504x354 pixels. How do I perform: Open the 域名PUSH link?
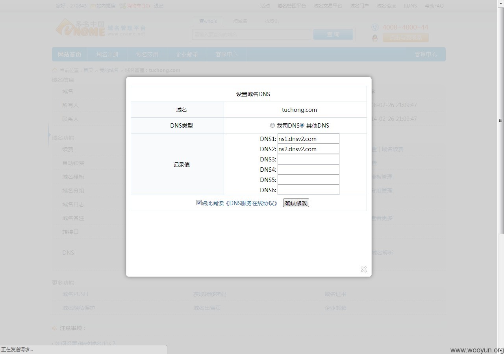tap(75, 294)
